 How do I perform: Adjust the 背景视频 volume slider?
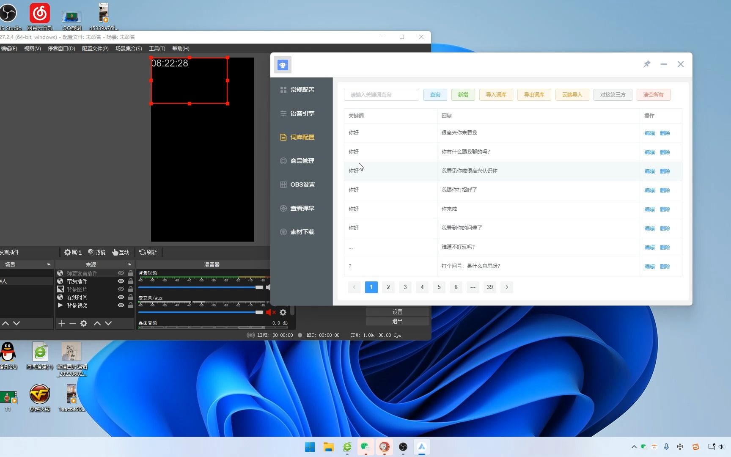click(x=201, y=287)
